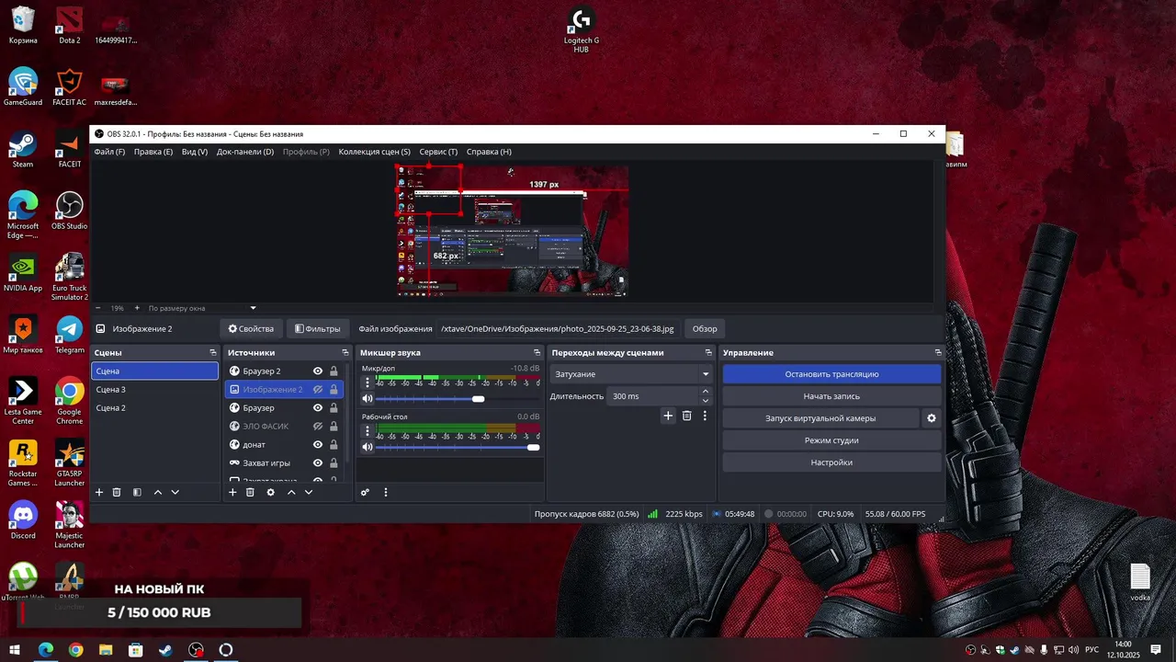1176x662 pixels.
Task: Open preview scaling По размеру окна dropdown
Action: tap(202, 308)
